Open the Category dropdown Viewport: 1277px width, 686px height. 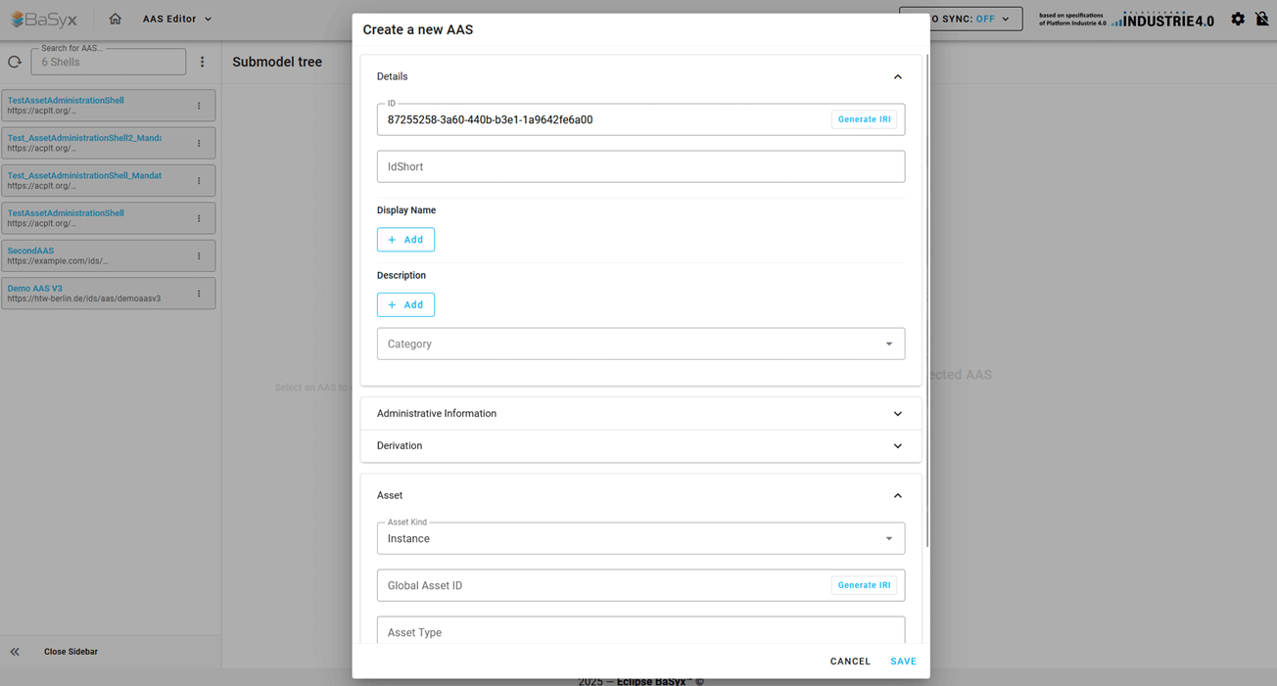point(641,343)
